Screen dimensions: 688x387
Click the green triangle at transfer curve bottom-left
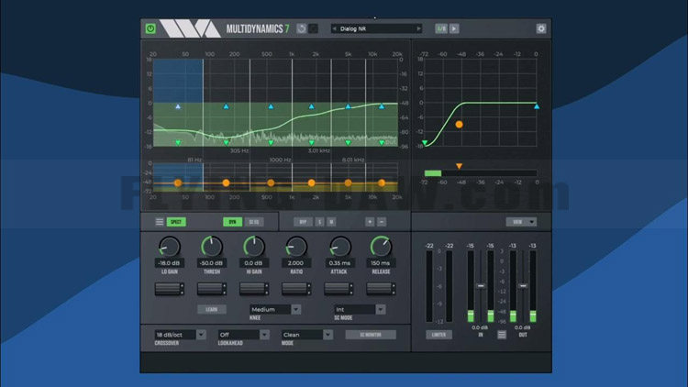pyautogui.click(x=425, y=142)
